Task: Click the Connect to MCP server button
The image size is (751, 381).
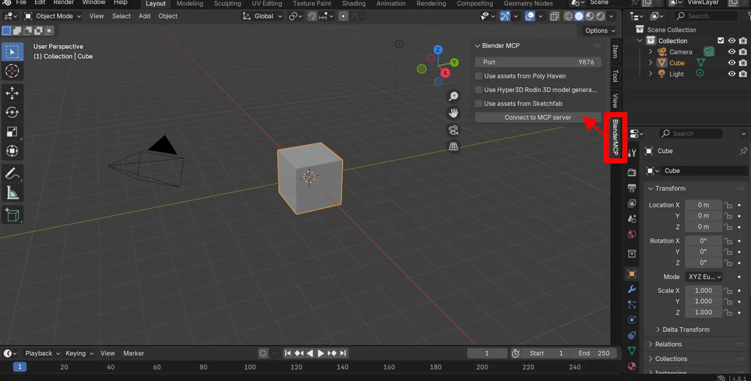Action: pyautogui.click(x=538, y=117)
